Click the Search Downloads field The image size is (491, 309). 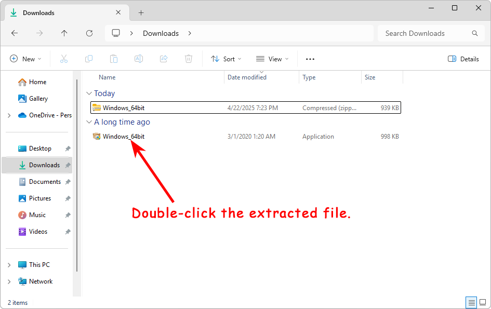point(426,33)
